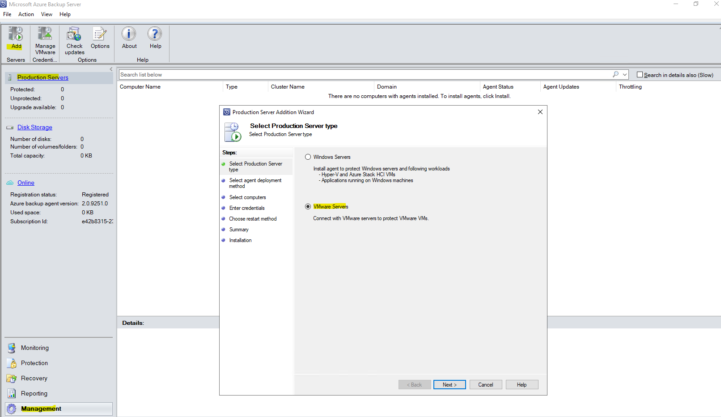Click the Disk Storage drive icon
Image resolution: width=721 pixels, height=417 pixels.
(10, 128)
